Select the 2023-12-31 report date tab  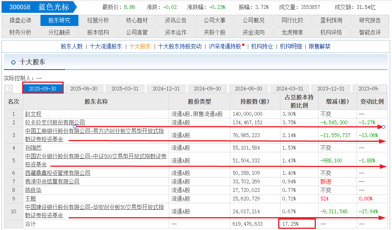point(331,89)
